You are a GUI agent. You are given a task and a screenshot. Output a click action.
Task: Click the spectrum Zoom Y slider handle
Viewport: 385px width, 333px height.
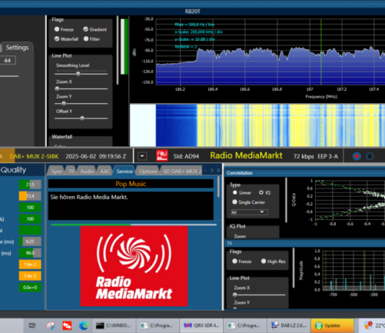tap(63, 104)
